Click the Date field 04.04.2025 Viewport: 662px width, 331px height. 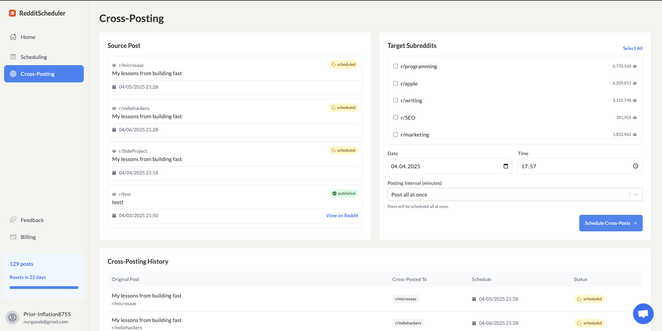(450, 166)
